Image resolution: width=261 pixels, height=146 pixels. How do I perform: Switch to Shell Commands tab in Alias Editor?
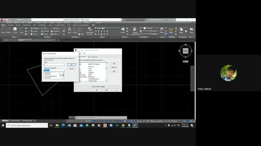click(x=93, y=57)
